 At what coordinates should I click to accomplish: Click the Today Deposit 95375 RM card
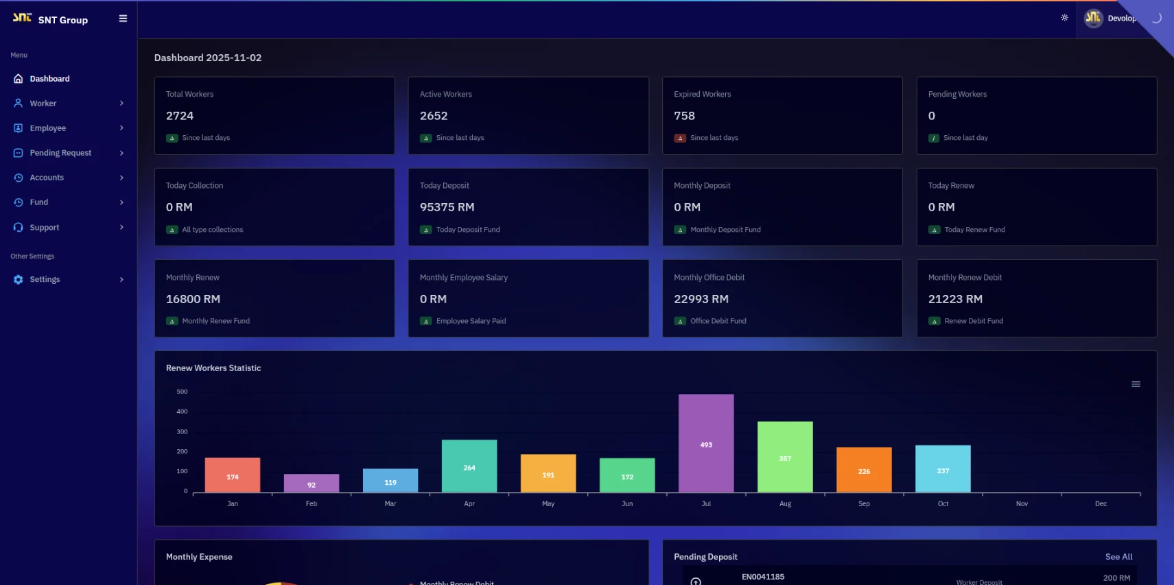[x=528, y=207]
